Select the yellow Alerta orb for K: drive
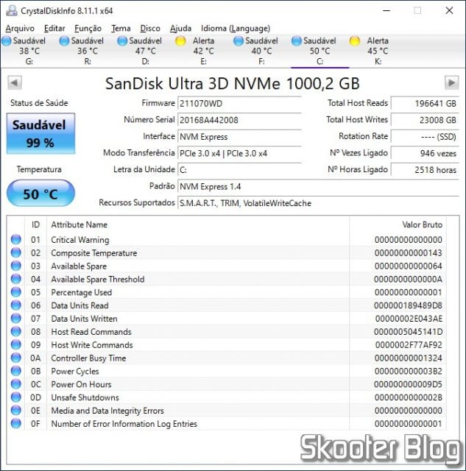This screenshot has height=471, width=466. (355, 41)
